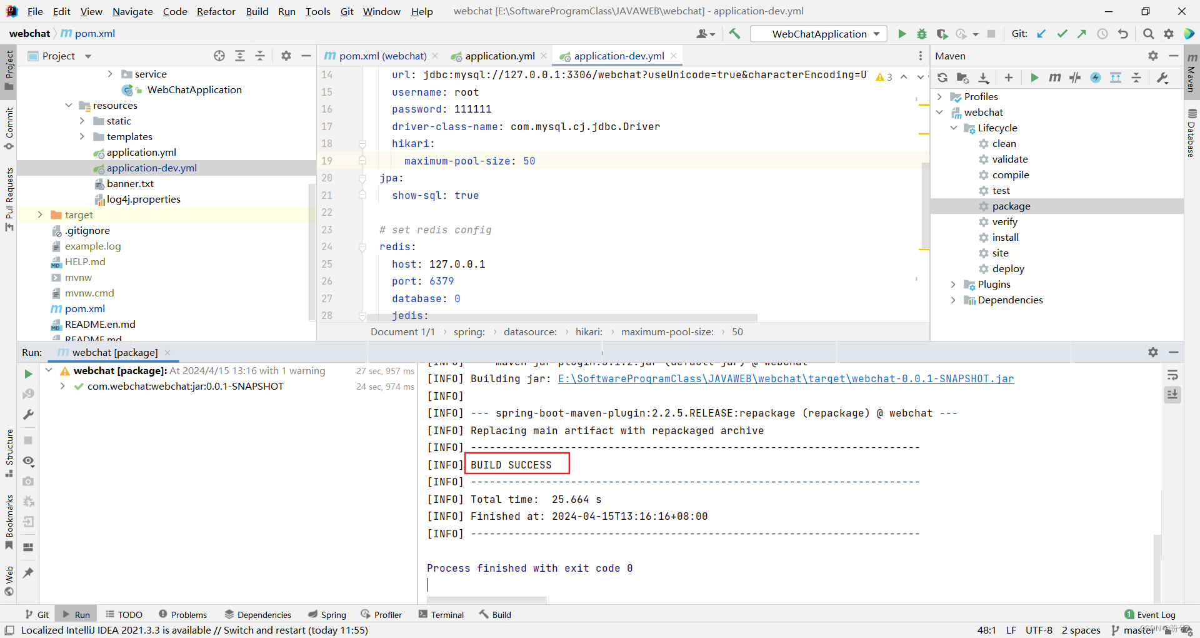Viewport: 1200px width, 638px height.
Task: Run the selected Maven build
Action: coord(1034,78)
